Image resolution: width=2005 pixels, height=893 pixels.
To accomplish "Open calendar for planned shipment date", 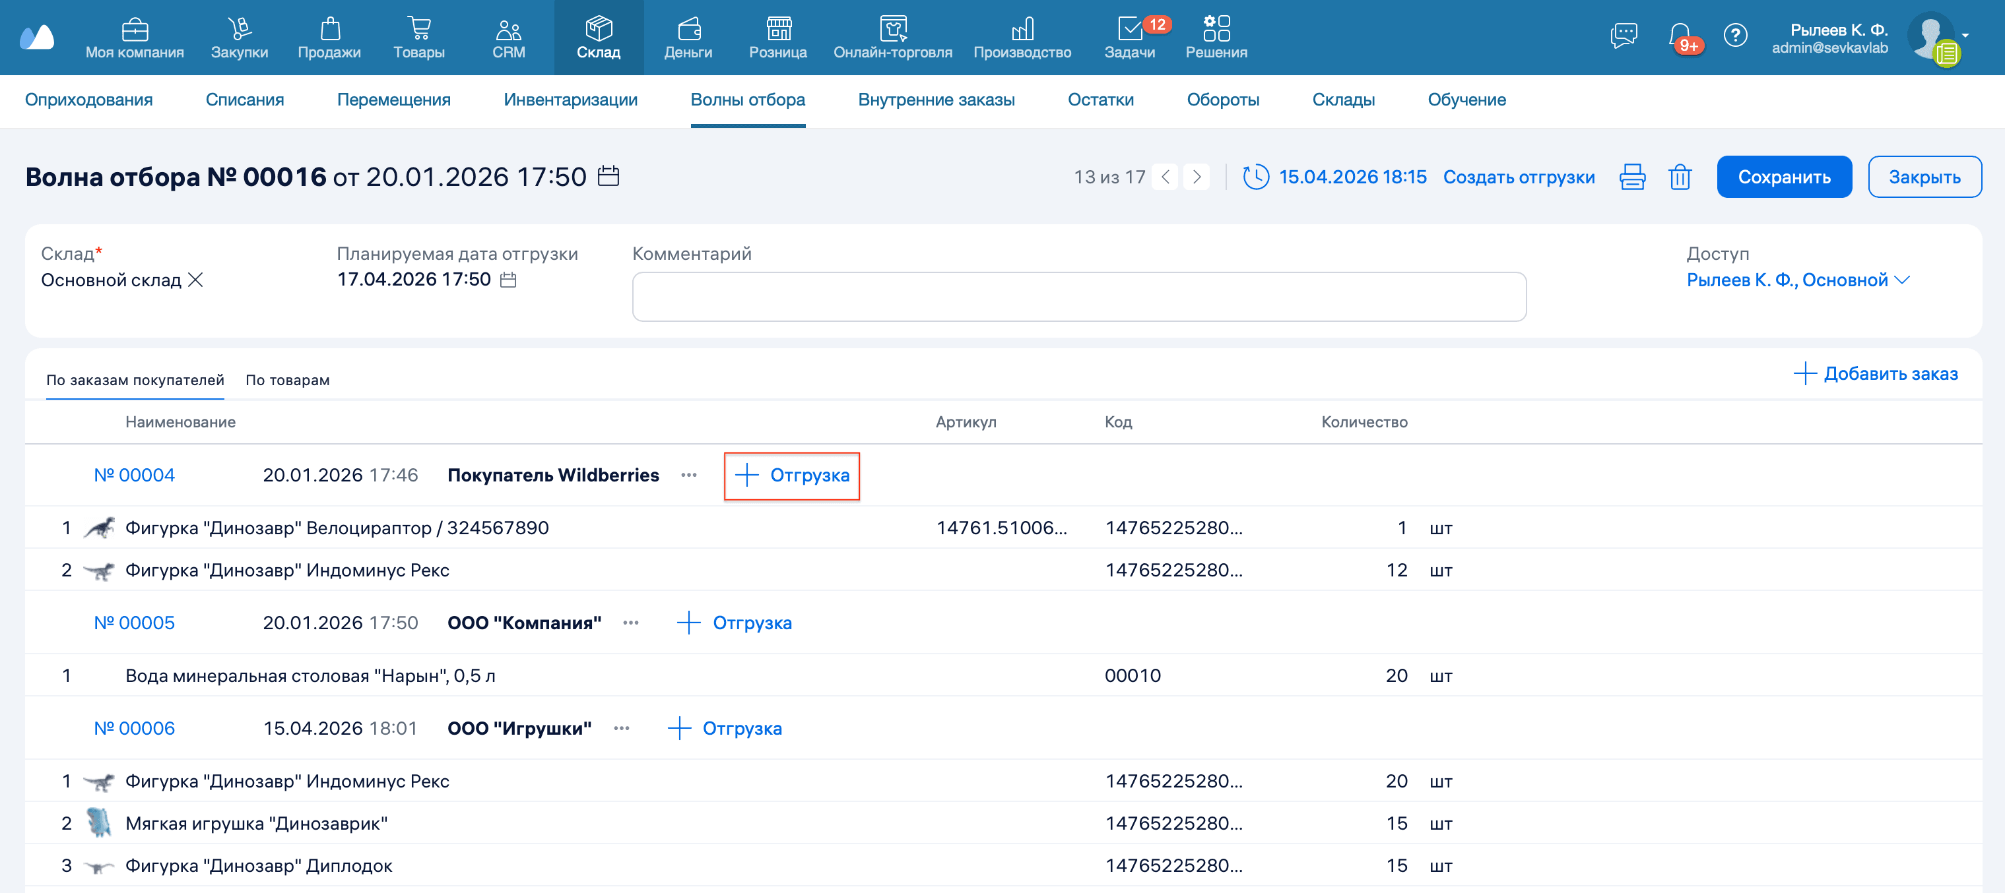I will pos(508,280).
